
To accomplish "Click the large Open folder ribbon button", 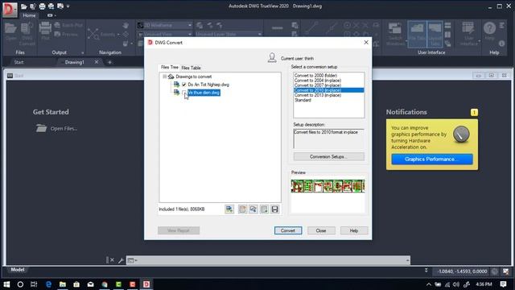I will [x=11, y=32].
